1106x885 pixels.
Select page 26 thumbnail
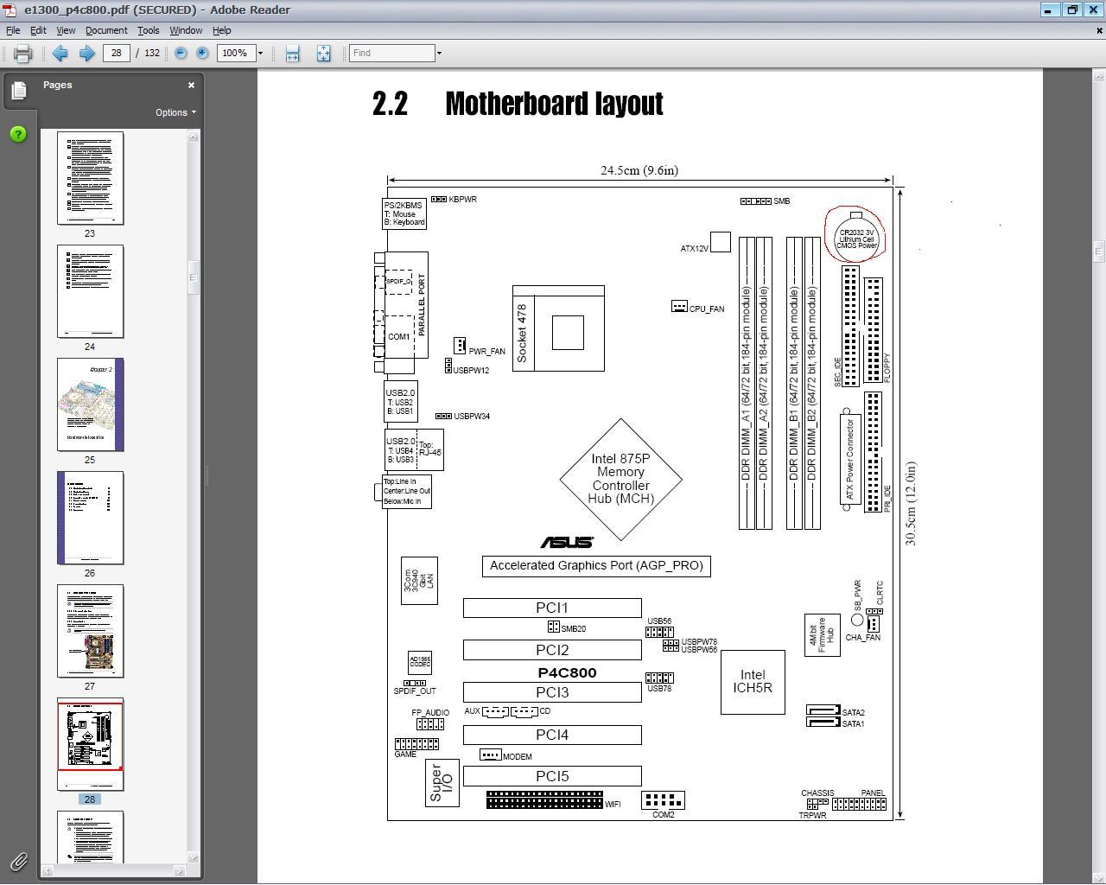click(x=90, y=518)
